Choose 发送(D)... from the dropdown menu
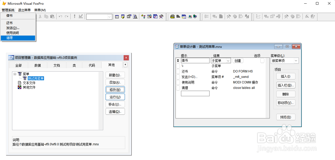 click(18, 28)
